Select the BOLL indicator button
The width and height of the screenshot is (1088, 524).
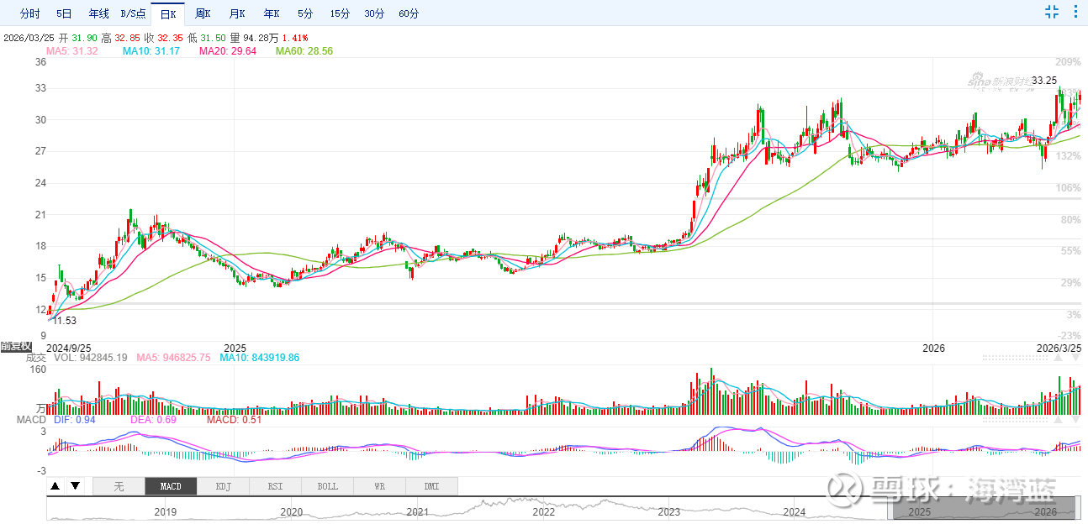[x=327, y=486]
